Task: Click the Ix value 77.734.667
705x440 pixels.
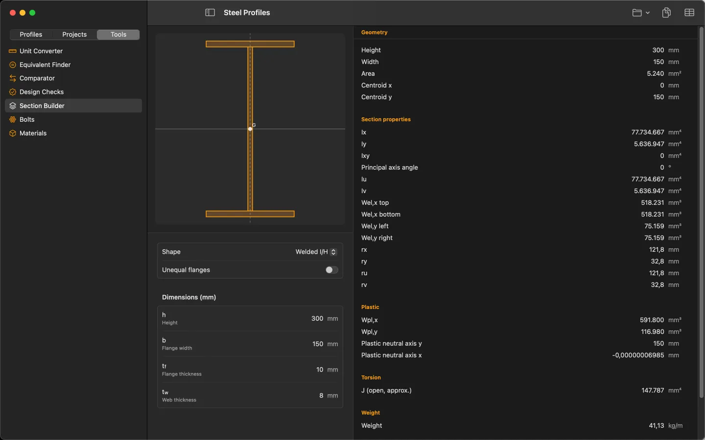Action: 648,132
